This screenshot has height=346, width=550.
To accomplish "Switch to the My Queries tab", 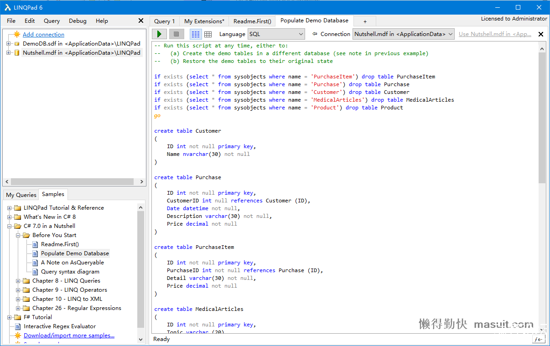I will (21, 195).
